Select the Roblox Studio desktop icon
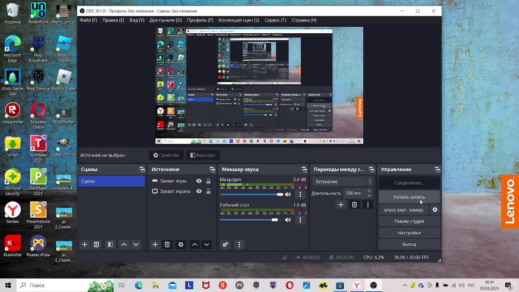This screenshot has height=292, width=519. coord(64,49)
